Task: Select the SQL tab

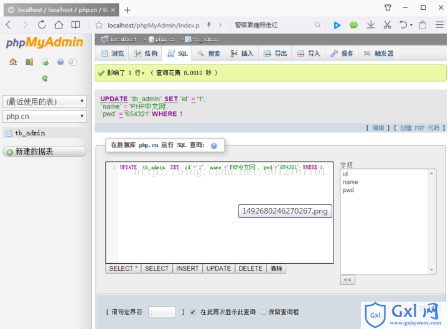Action: point(178,53)
